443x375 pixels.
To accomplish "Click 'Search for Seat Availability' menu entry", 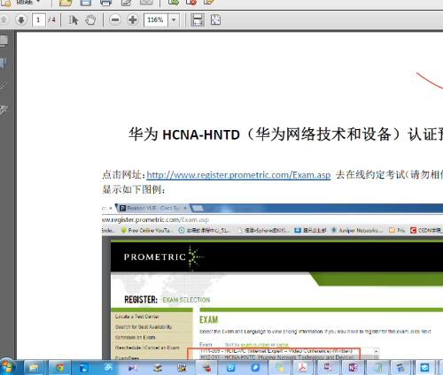I will [x=144, y=327].
